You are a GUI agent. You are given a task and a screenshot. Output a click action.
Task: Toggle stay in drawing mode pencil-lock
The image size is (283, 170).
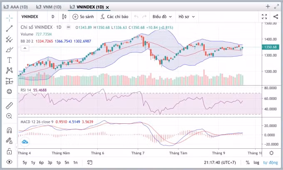tap(10, 140)
